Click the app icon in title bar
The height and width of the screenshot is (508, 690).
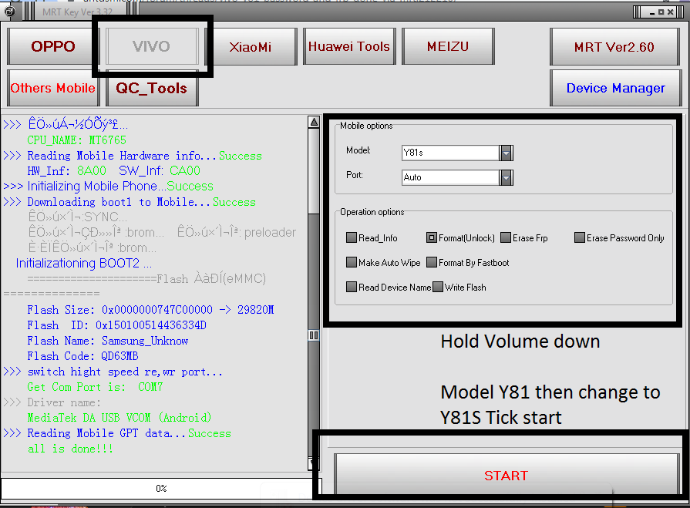[10, 12]
